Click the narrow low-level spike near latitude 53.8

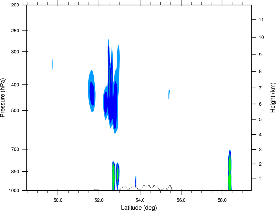[136, 181]
